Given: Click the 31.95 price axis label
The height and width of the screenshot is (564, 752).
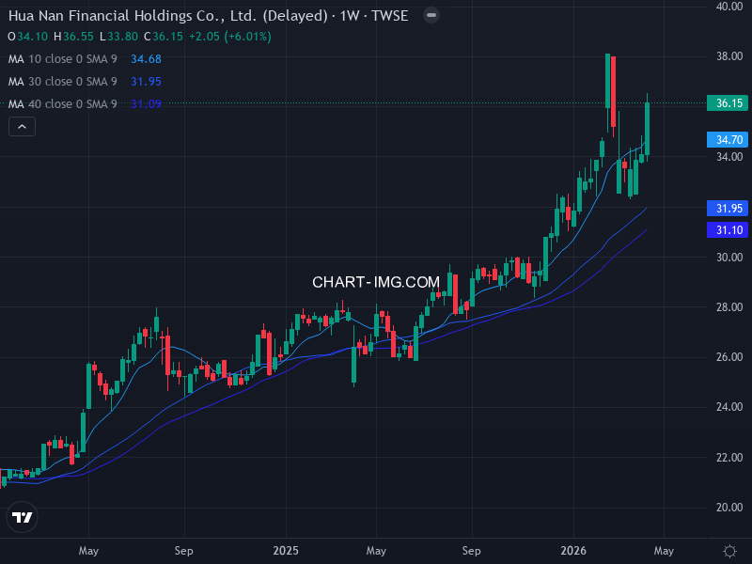Looking at the screenshot, I should pyautogui.click(x=728, y=209).
